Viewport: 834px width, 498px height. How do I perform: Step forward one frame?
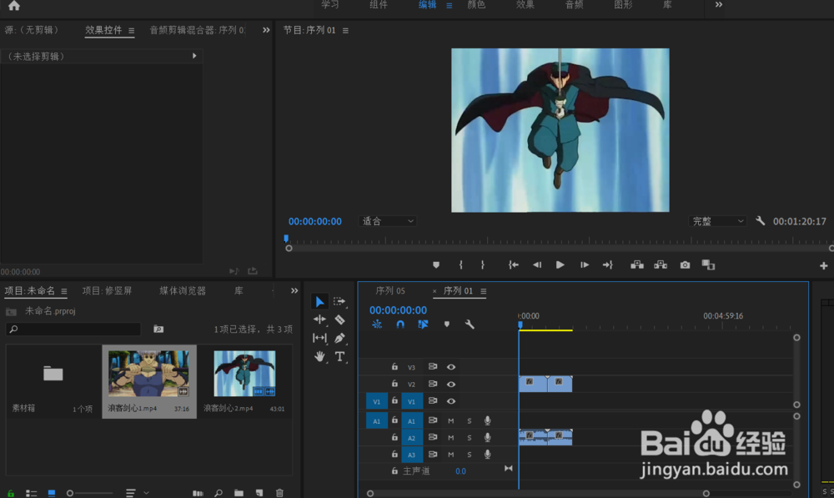click(x=584, y=265)
